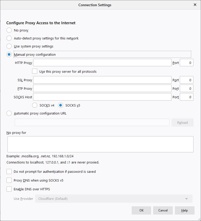201x221 pixels.
Task: Close the Connection Settings dialog
Action: coord(195,5)
